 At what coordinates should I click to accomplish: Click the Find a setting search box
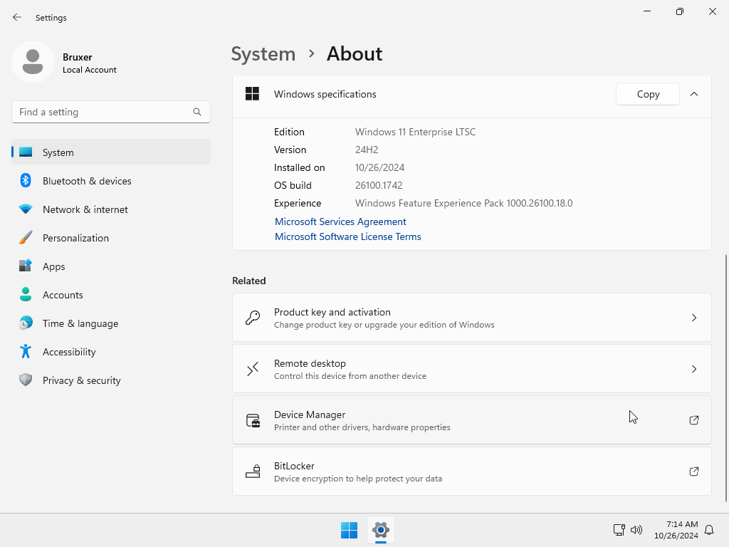tap(103, 112)
